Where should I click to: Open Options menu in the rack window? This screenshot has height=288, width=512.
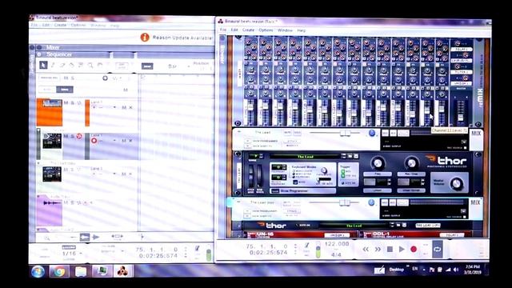266,30
